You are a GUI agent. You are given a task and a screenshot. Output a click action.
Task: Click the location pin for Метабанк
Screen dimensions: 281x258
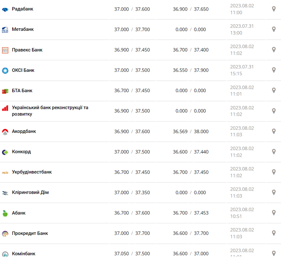point(274,29)
